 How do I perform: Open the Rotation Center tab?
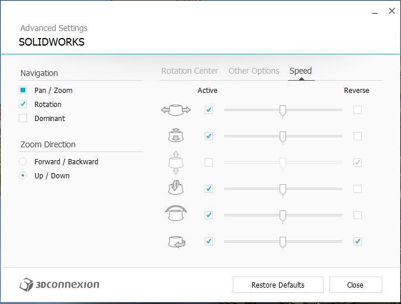[189, 71]
